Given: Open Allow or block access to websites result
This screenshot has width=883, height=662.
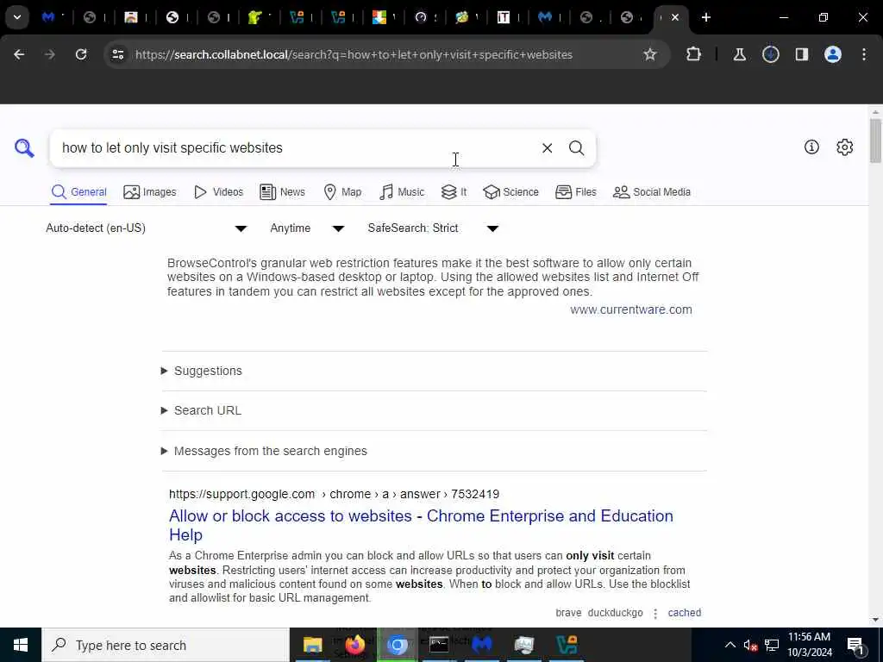Looking at the screenshot, I should [421, 525].
